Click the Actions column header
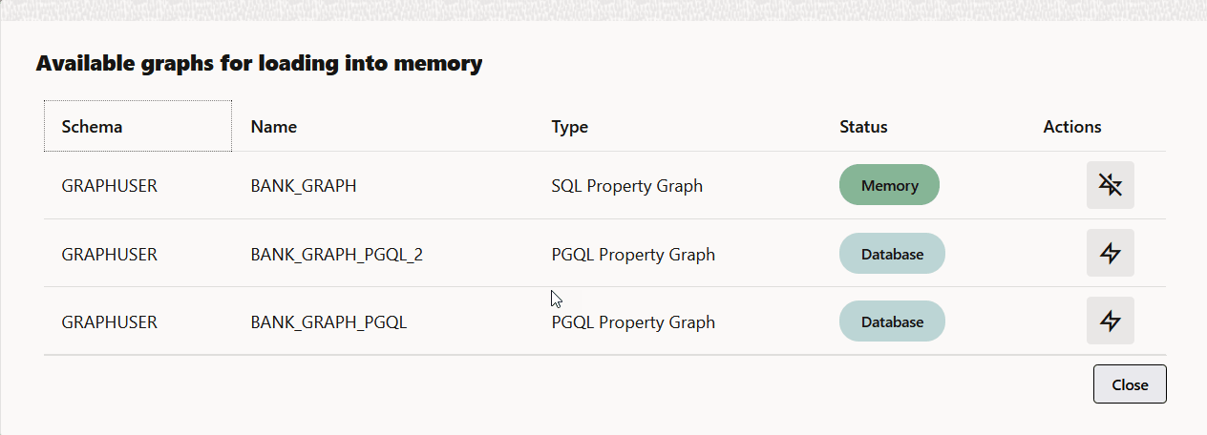Image resolution: width=1207 pixels, height=435 pixels. [x=1072, y=127]
